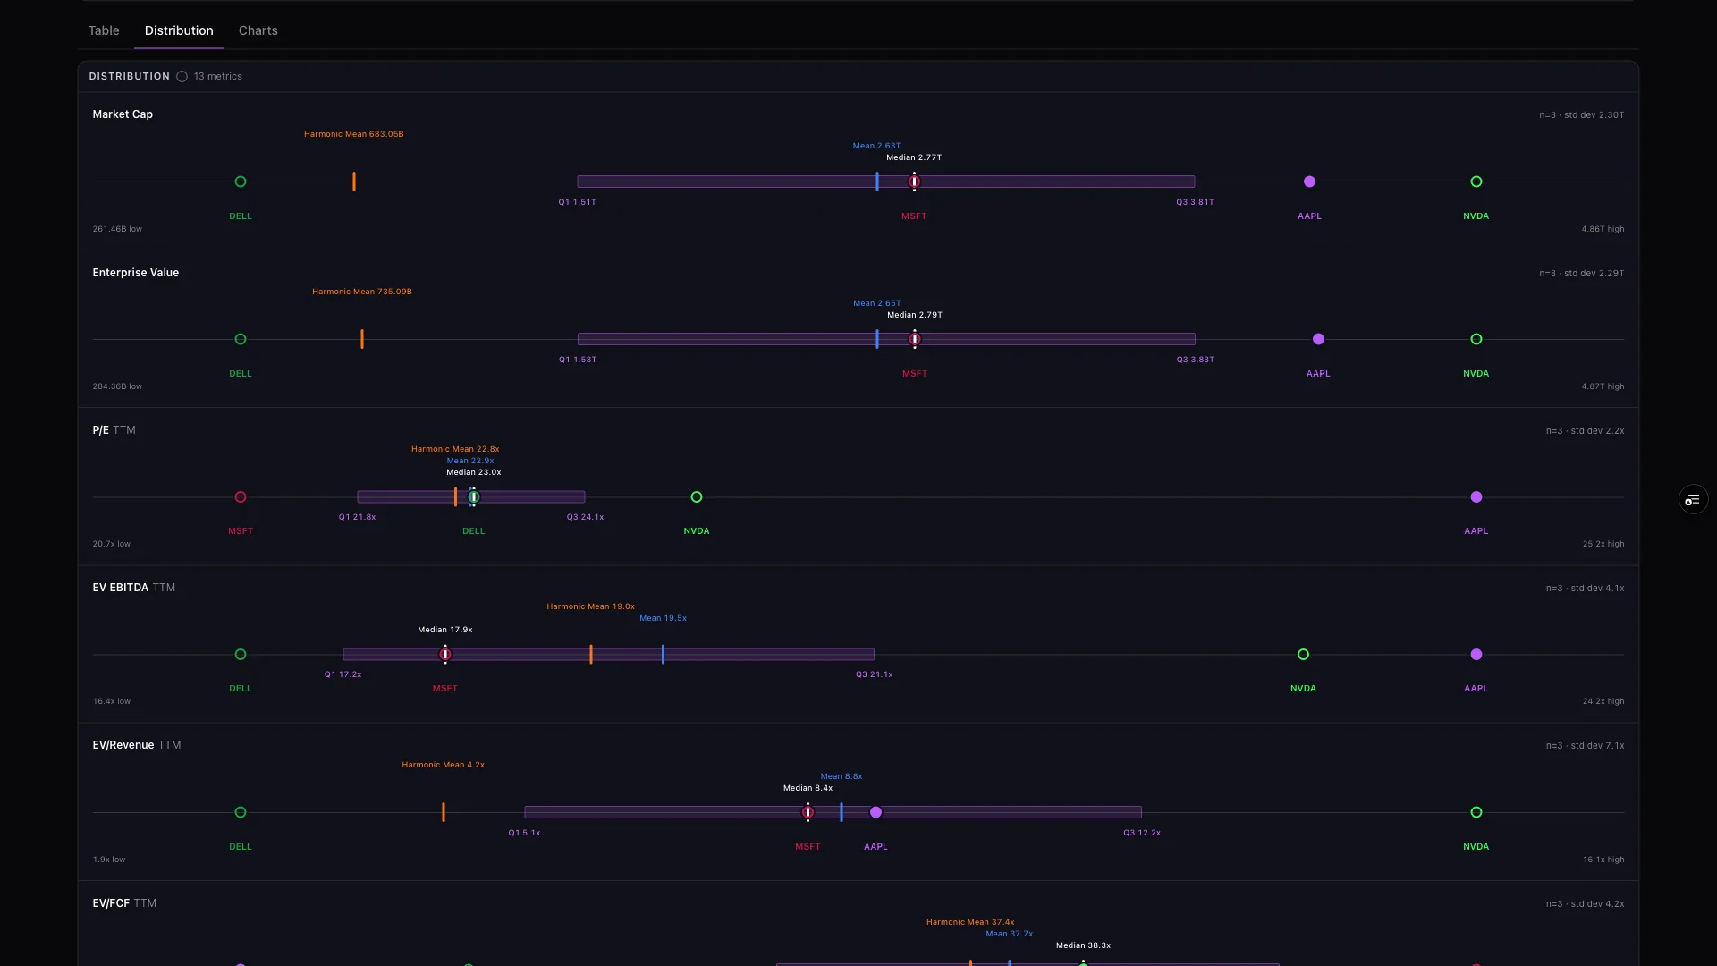Open the floating filter settings button
Screen dimensions: 1717x966
pyautogui.click(x=1693, y=500)
